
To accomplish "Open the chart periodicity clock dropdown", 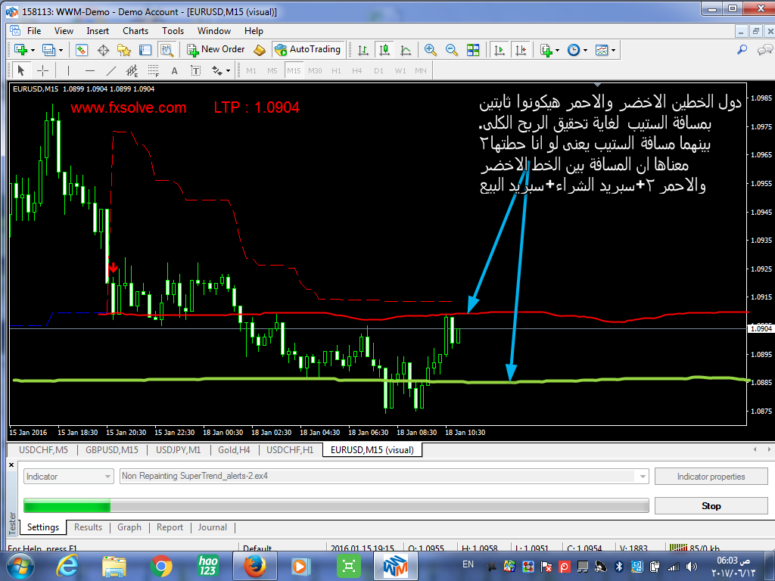I will 577,50.
